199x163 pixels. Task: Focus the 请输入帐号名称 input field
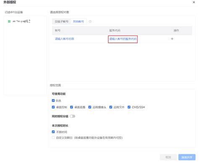[x=65, y=39]
